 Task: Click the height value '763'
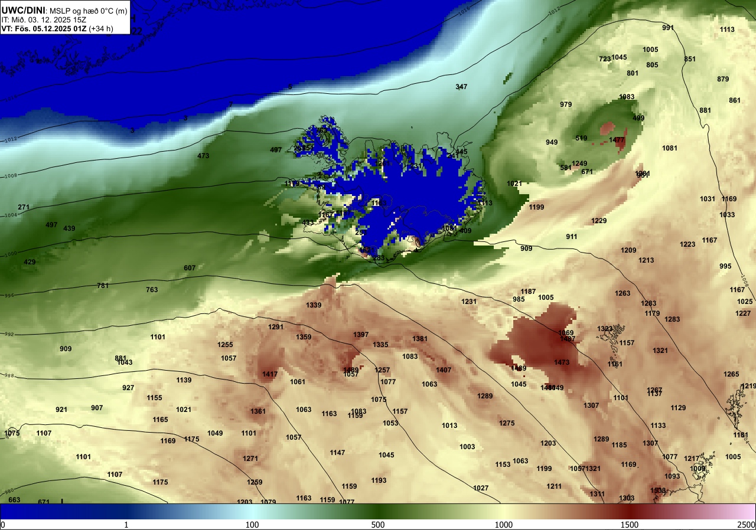[152, 290]
